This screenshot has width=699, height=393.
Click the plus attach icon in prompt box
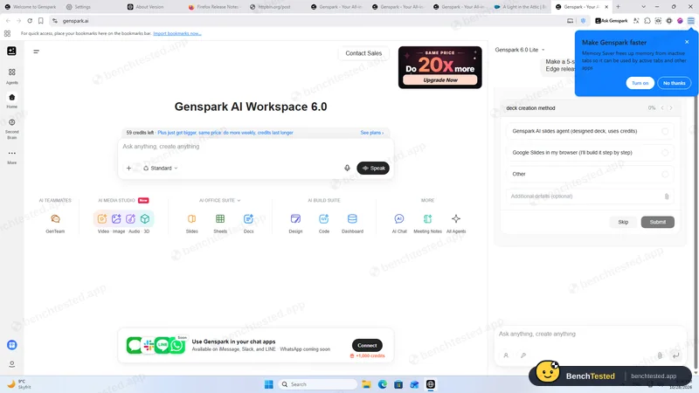[128, 168]
